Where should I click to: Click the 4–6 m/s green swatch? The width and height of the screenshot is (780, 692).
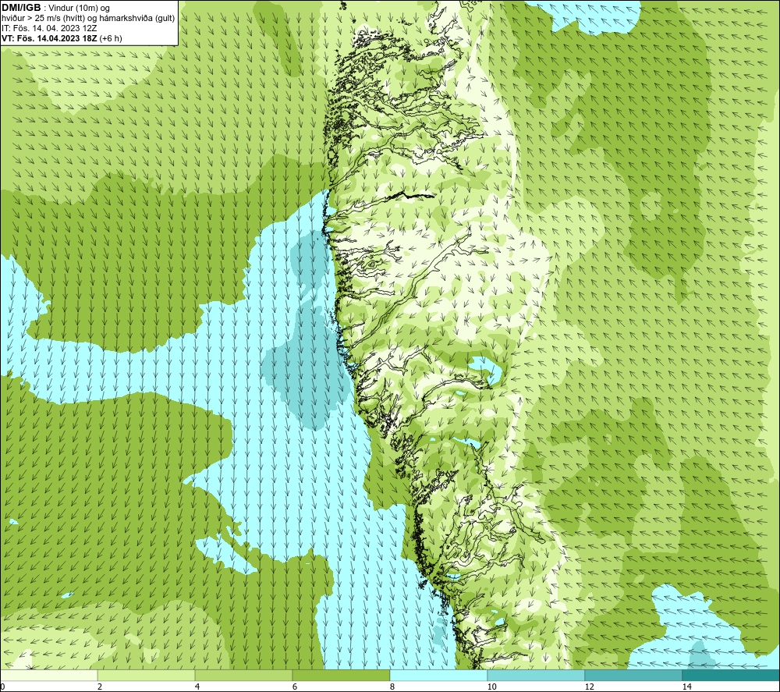[243, 675]
